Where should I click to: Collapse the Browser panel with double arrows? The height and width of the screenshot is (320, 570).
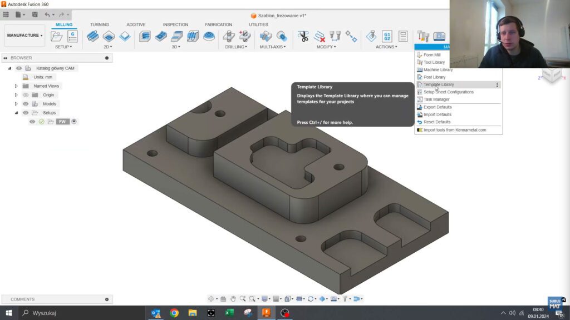tap(5, 58)
